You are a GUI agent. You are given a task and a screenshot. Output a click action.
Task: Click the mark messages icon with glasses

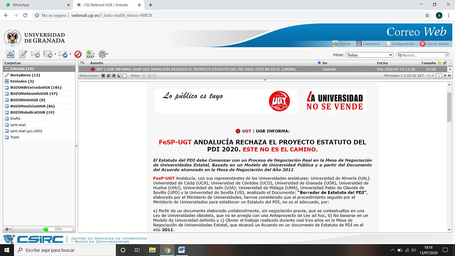(90, 54)
